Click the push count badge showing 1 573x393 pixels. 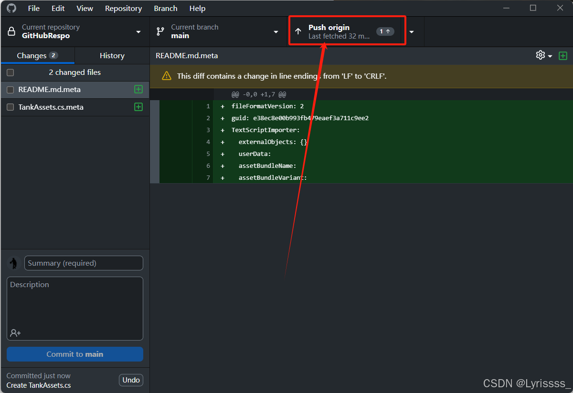(x=385, y=31)
